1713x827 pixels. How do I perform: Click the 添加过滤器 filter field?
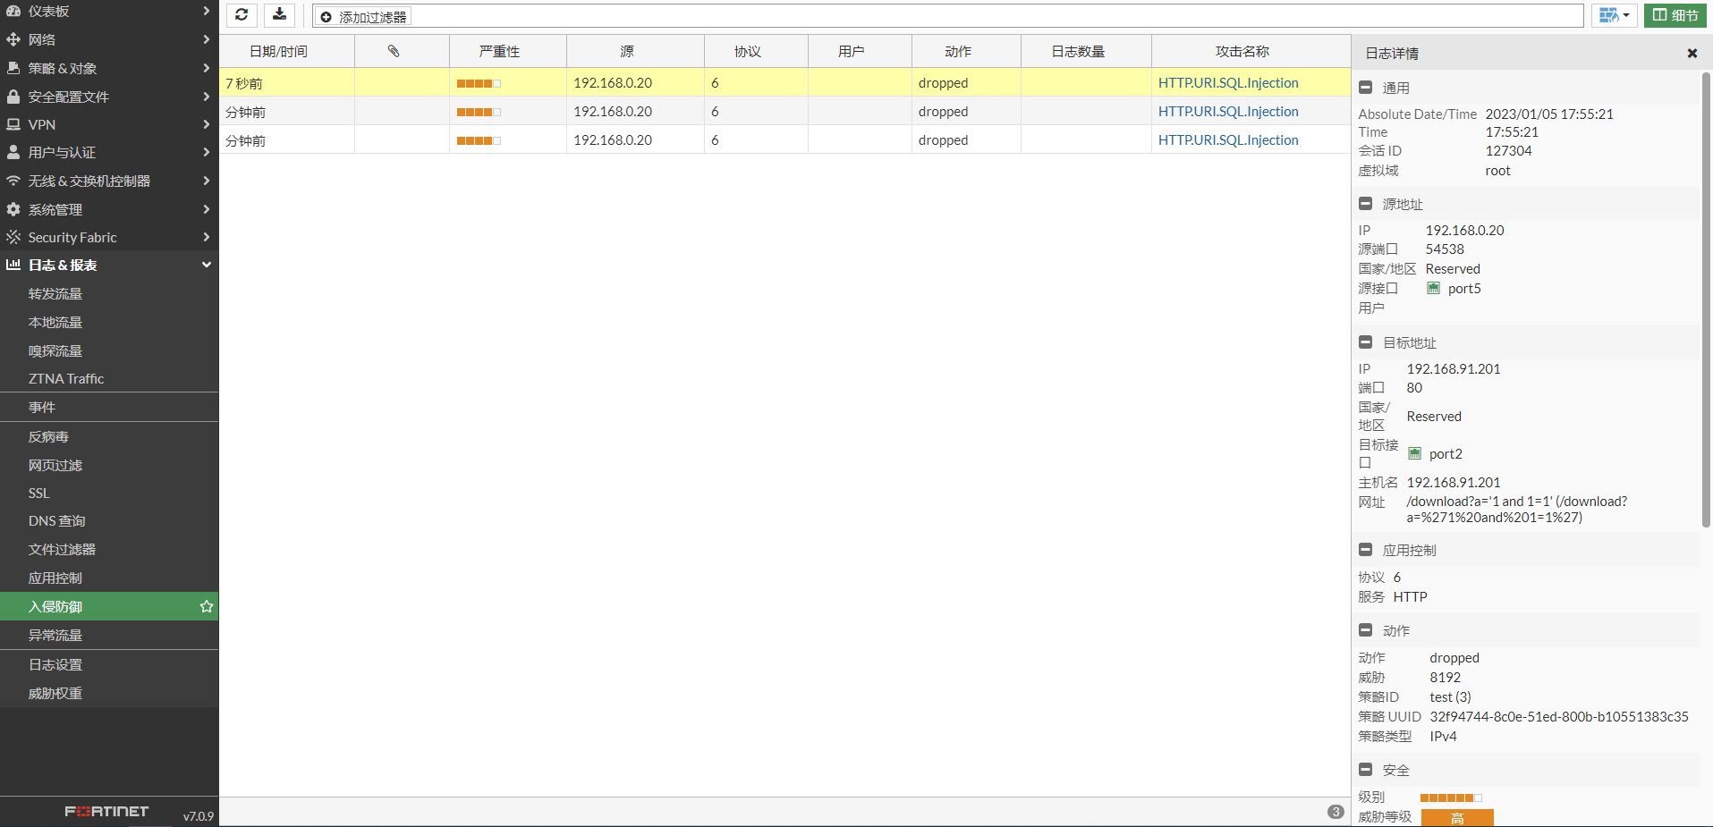948,16
